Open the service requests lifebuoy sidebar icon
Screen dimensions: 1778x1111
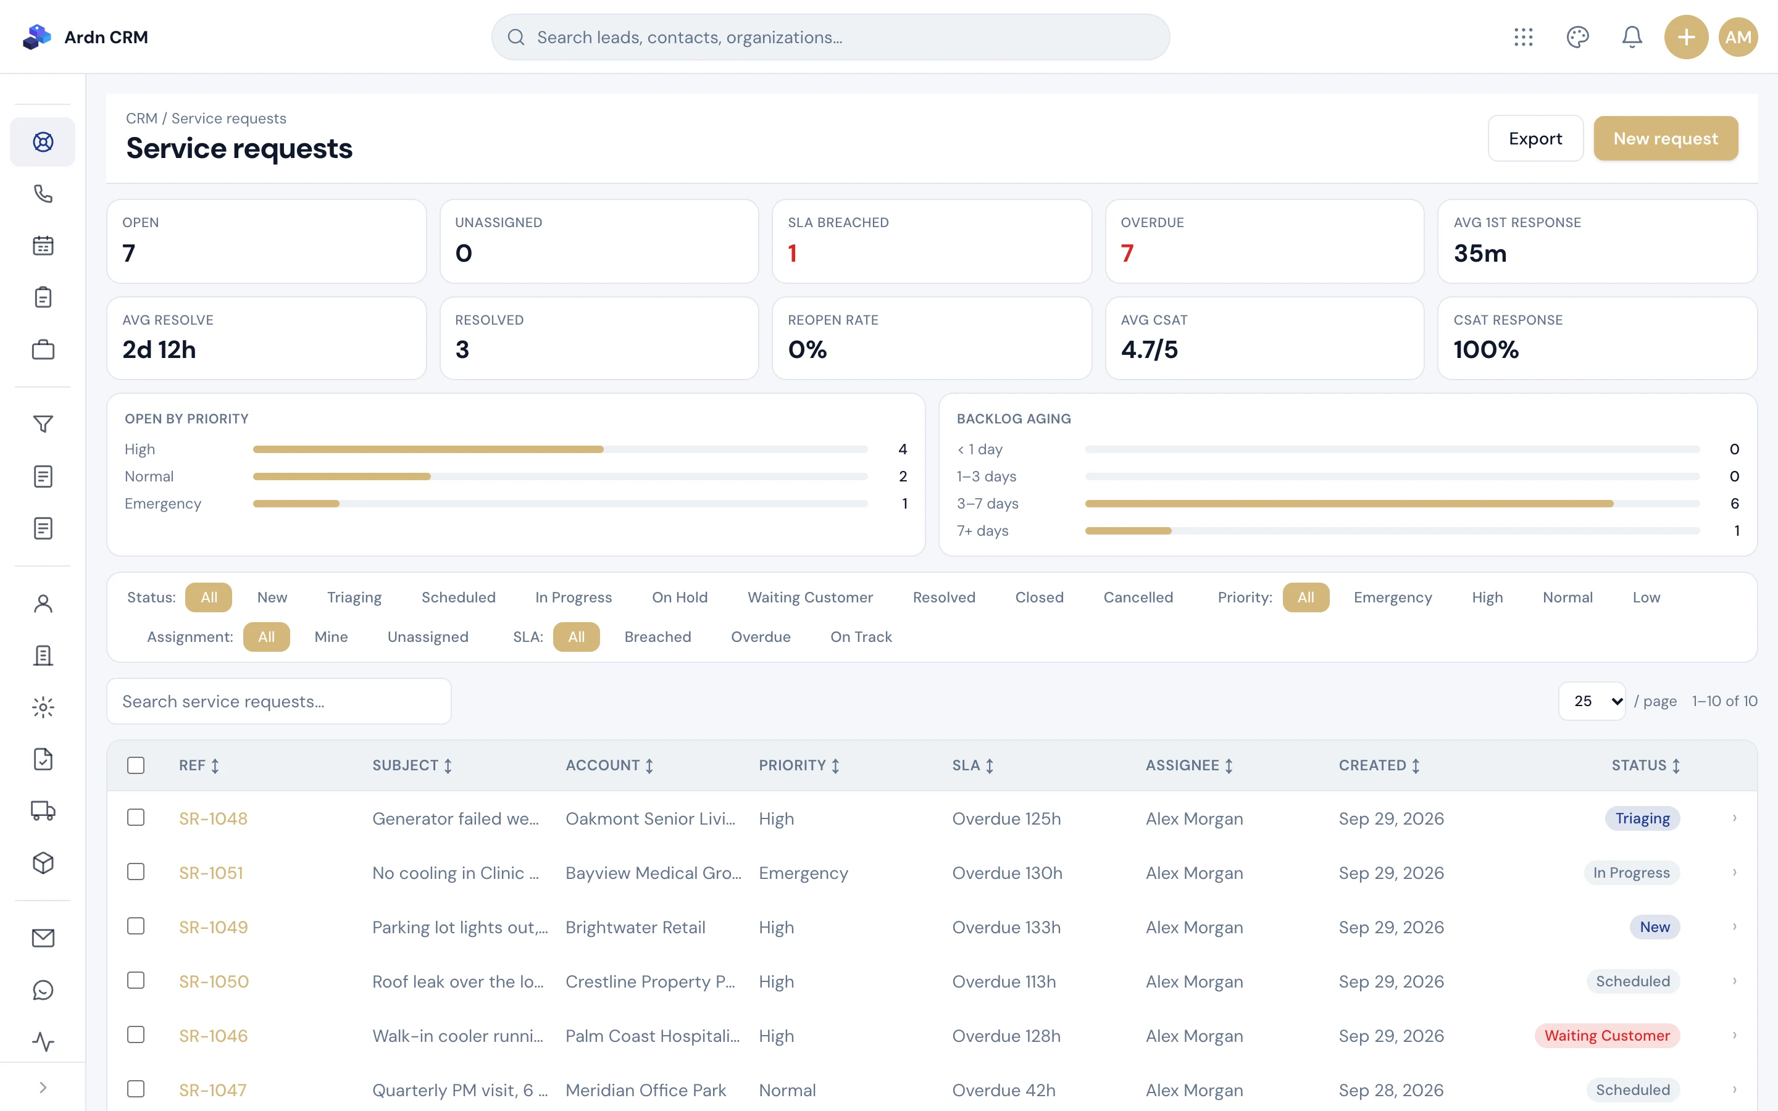point(43,142)
